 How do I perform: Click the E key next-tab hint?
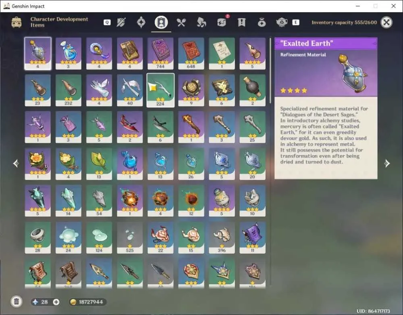click(295, 22)
